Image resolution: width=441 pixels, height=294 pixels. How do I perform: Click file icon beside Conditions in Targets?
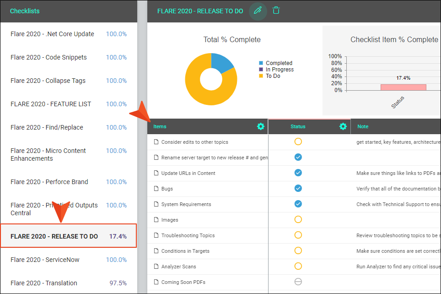pos(156,250)
